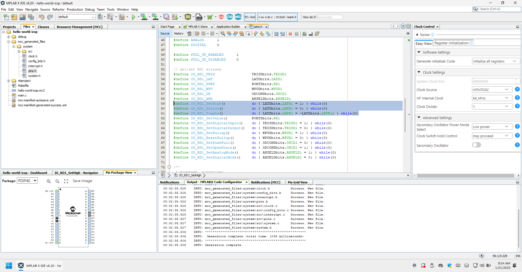This screenshot has height=272, width=522.
Task: Run the project with green play icon
Action: 133,17
